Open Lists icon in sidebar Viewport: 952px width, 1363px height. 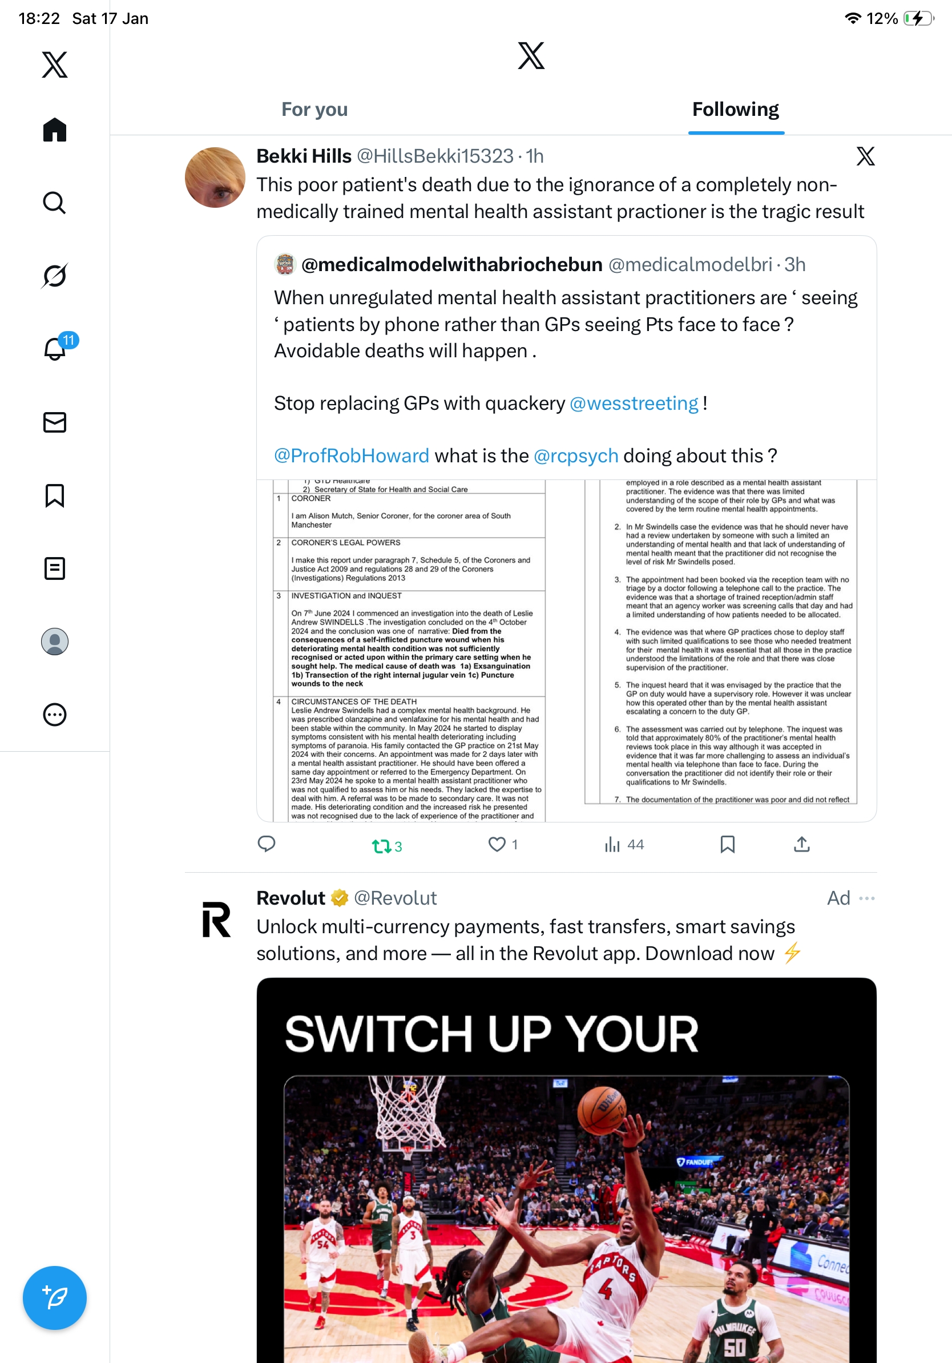[55, 568]
